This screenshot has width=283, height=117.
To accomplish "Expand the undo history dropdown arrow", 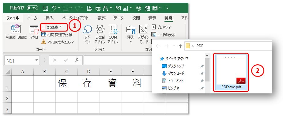I will [59, 8].
